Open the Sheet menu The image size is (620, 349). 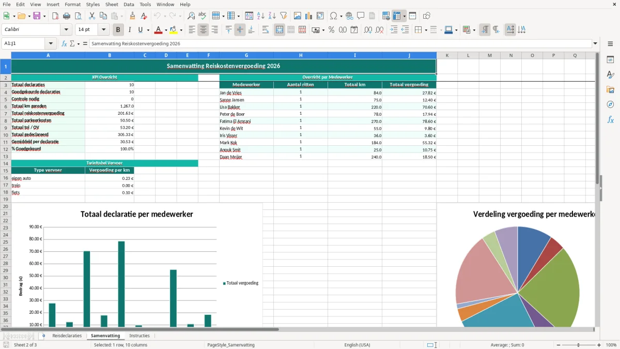[112, 4]
